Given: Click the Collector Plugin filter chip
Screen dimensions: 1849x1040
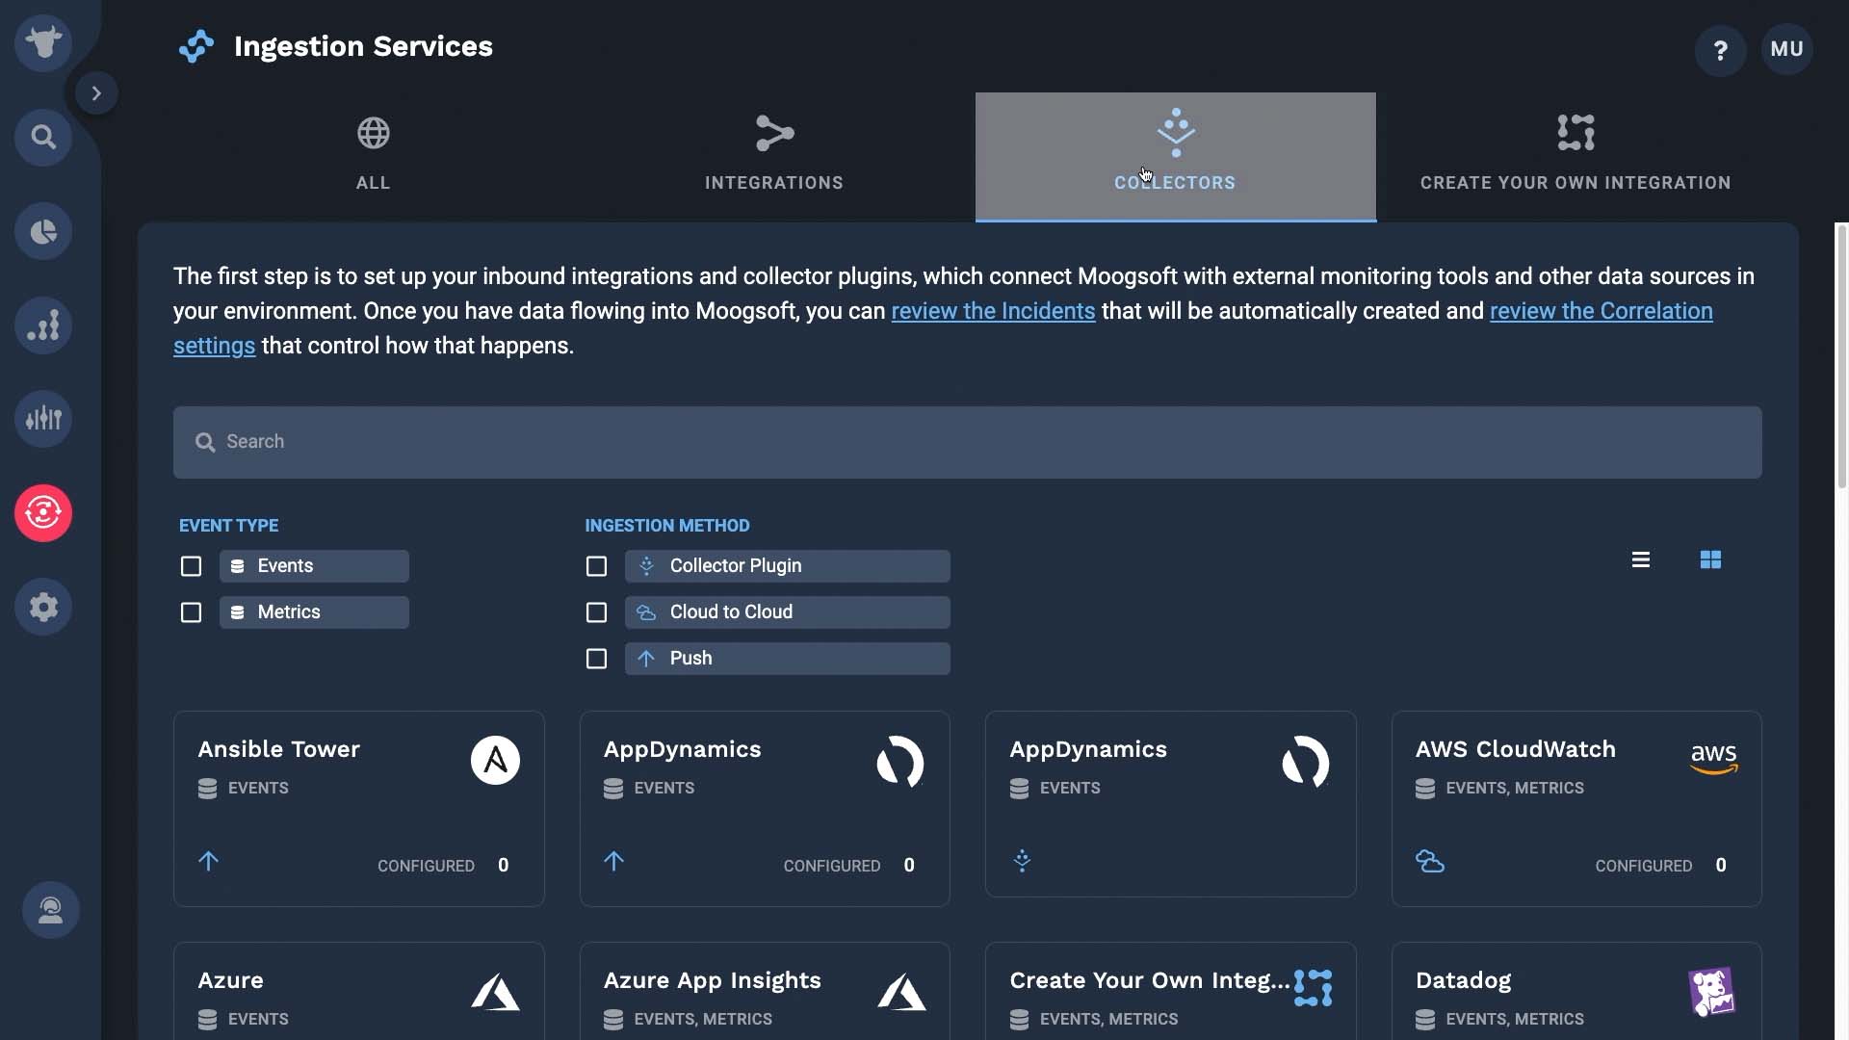Looking at the screenshot, I should (x=787, y=566).
